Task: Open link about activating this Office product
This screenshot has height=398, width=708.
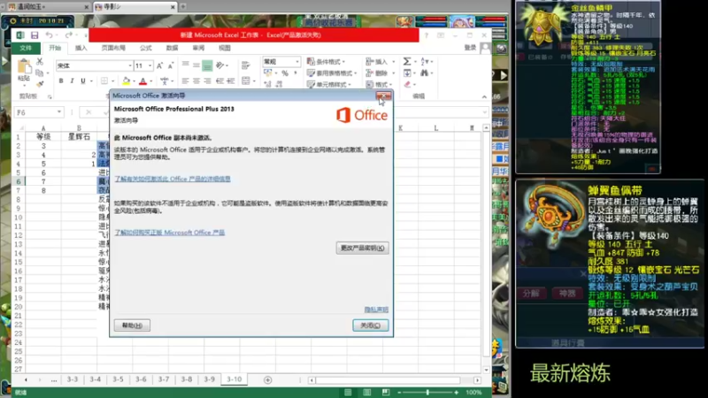Action: coord(173,180)
